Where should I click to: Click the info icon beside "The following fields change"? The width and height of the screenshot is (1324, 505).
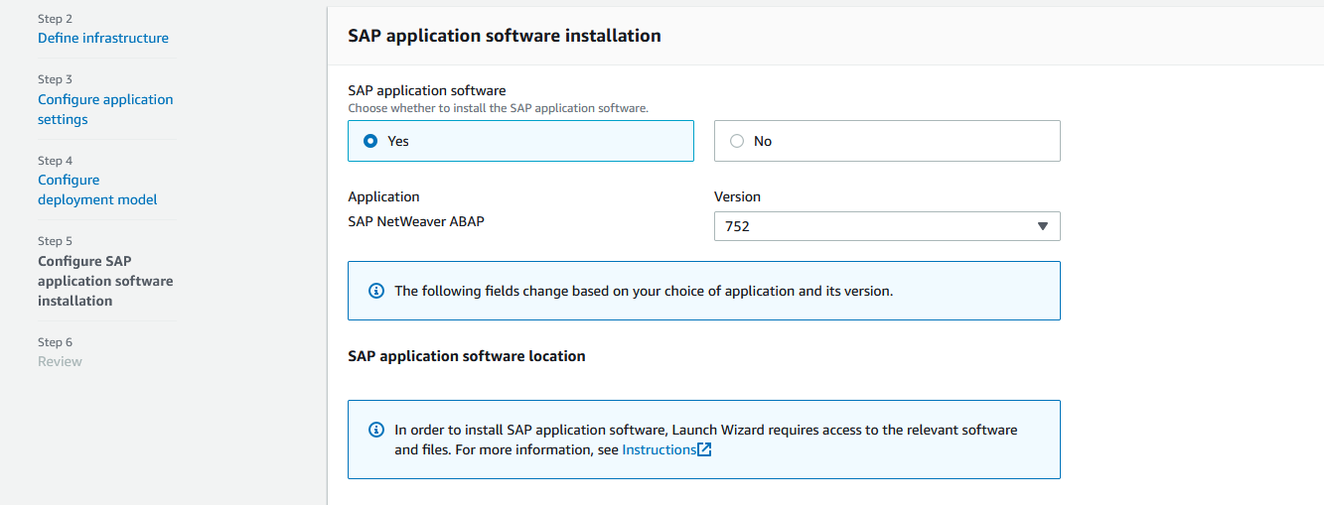click(x=376, y=291)
